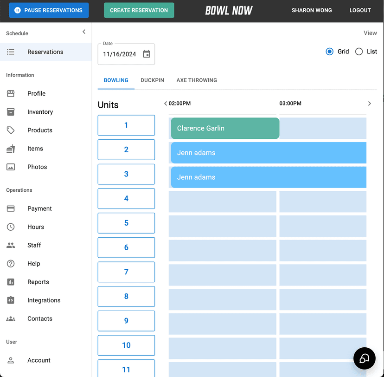Open the Clarence Garlin reservation block
Image resolution: width=384 pixels, height=377 pixels.
[x=225, y=128]
